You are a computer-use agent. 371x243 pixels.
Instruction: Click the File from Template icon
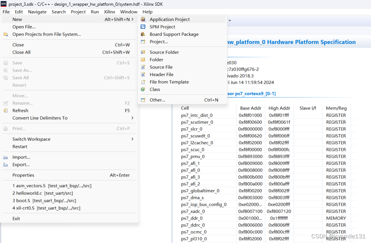tap(143, 82)
